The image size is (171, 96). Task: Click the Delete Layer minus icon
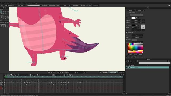135,61
